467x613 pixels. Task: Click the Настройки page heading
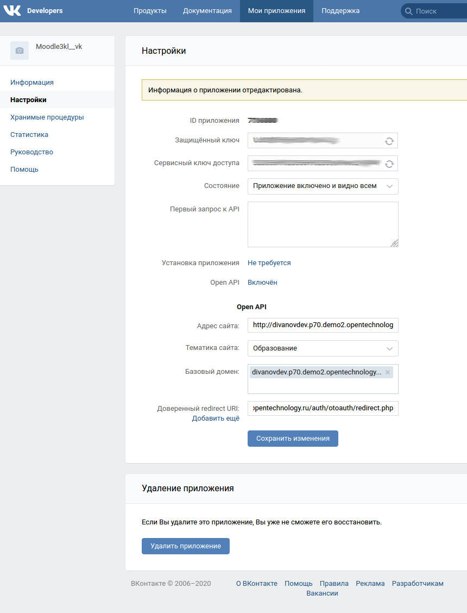click(x=164, y=51)
